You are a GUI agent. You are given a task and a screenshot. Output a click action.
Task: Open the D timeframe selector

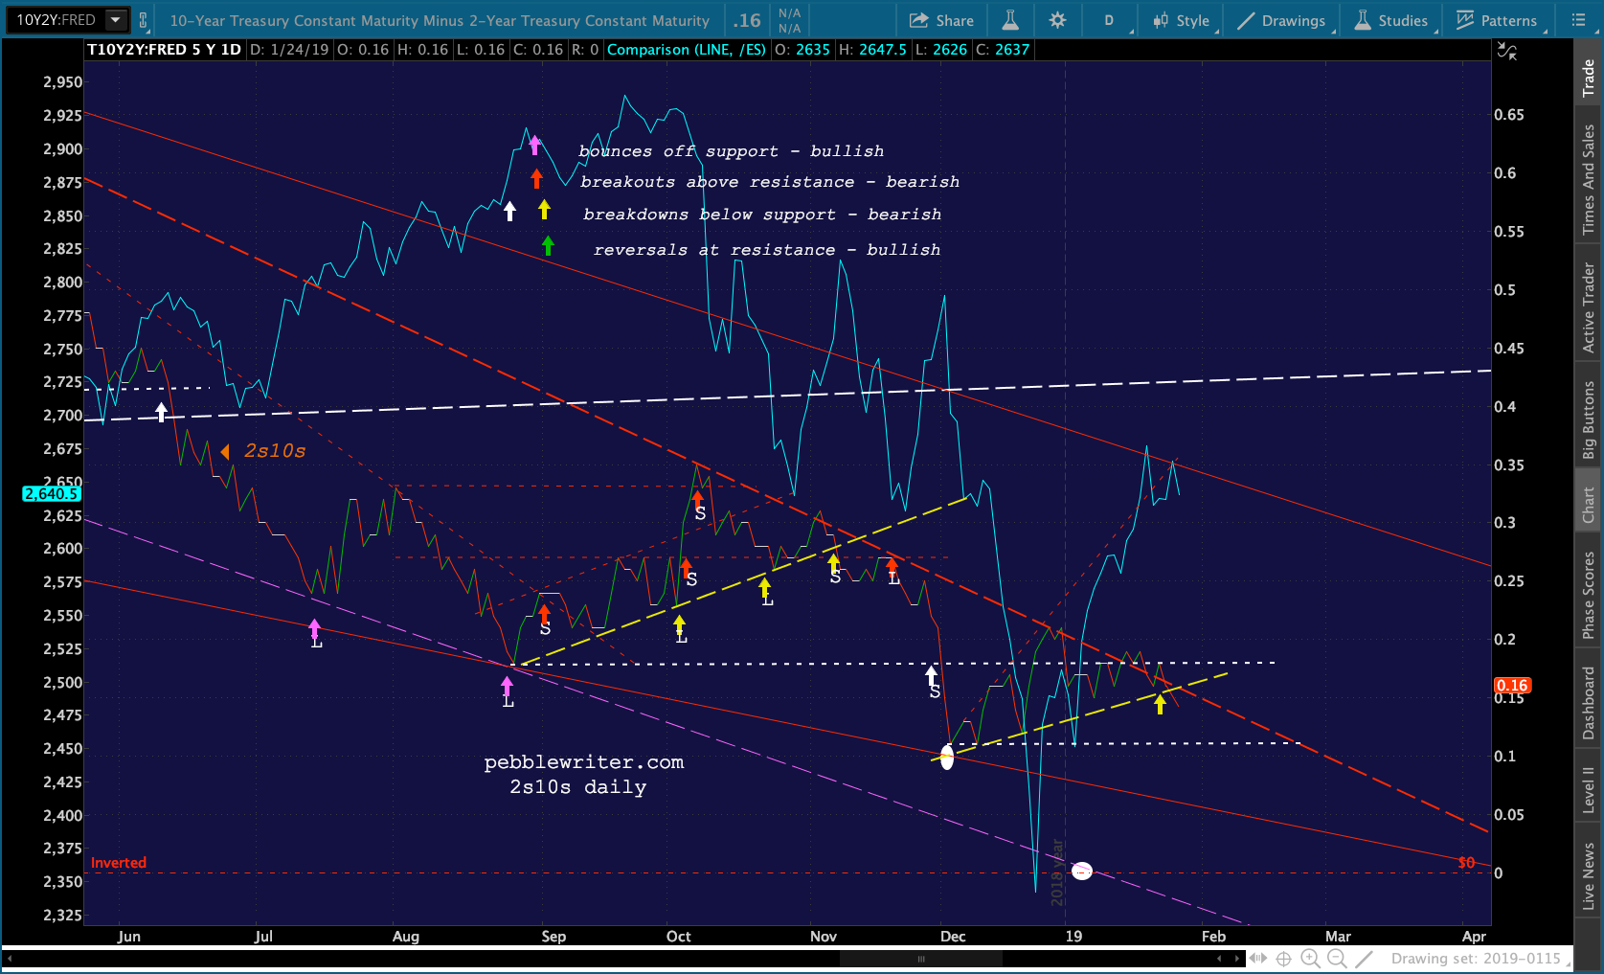(1111, 20)
